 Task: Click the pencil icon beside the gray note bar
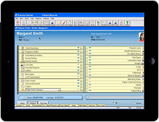(x=88, y=97)
